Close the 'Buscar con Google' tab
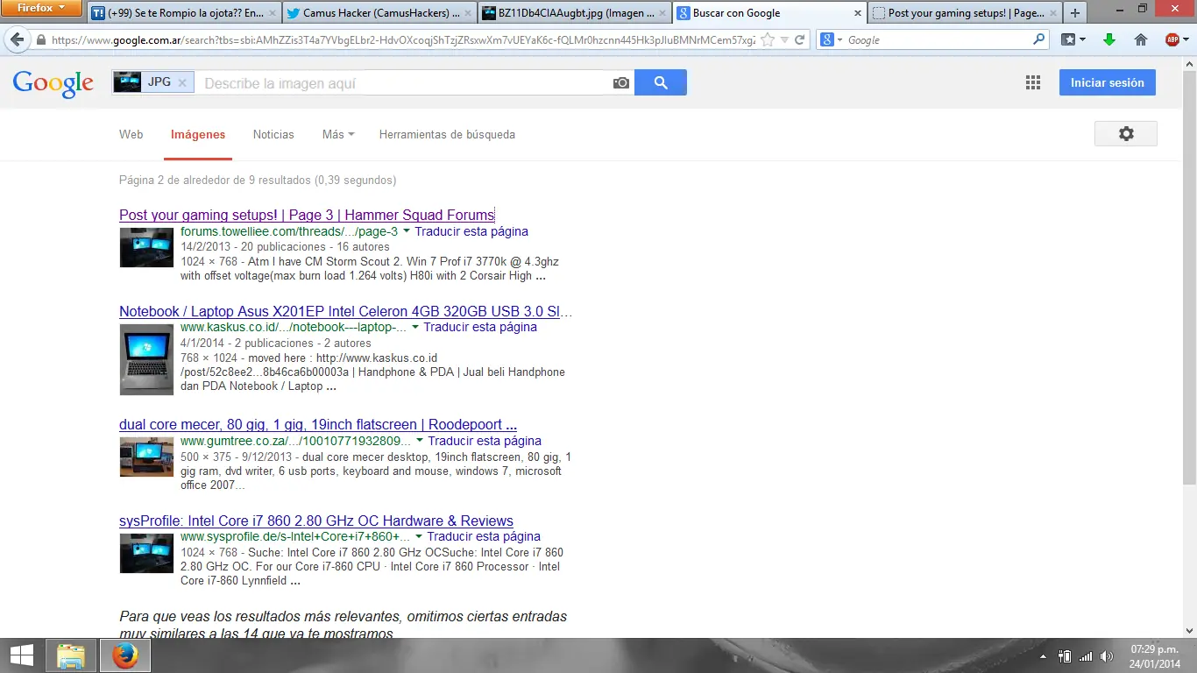 tap(857, 13)
